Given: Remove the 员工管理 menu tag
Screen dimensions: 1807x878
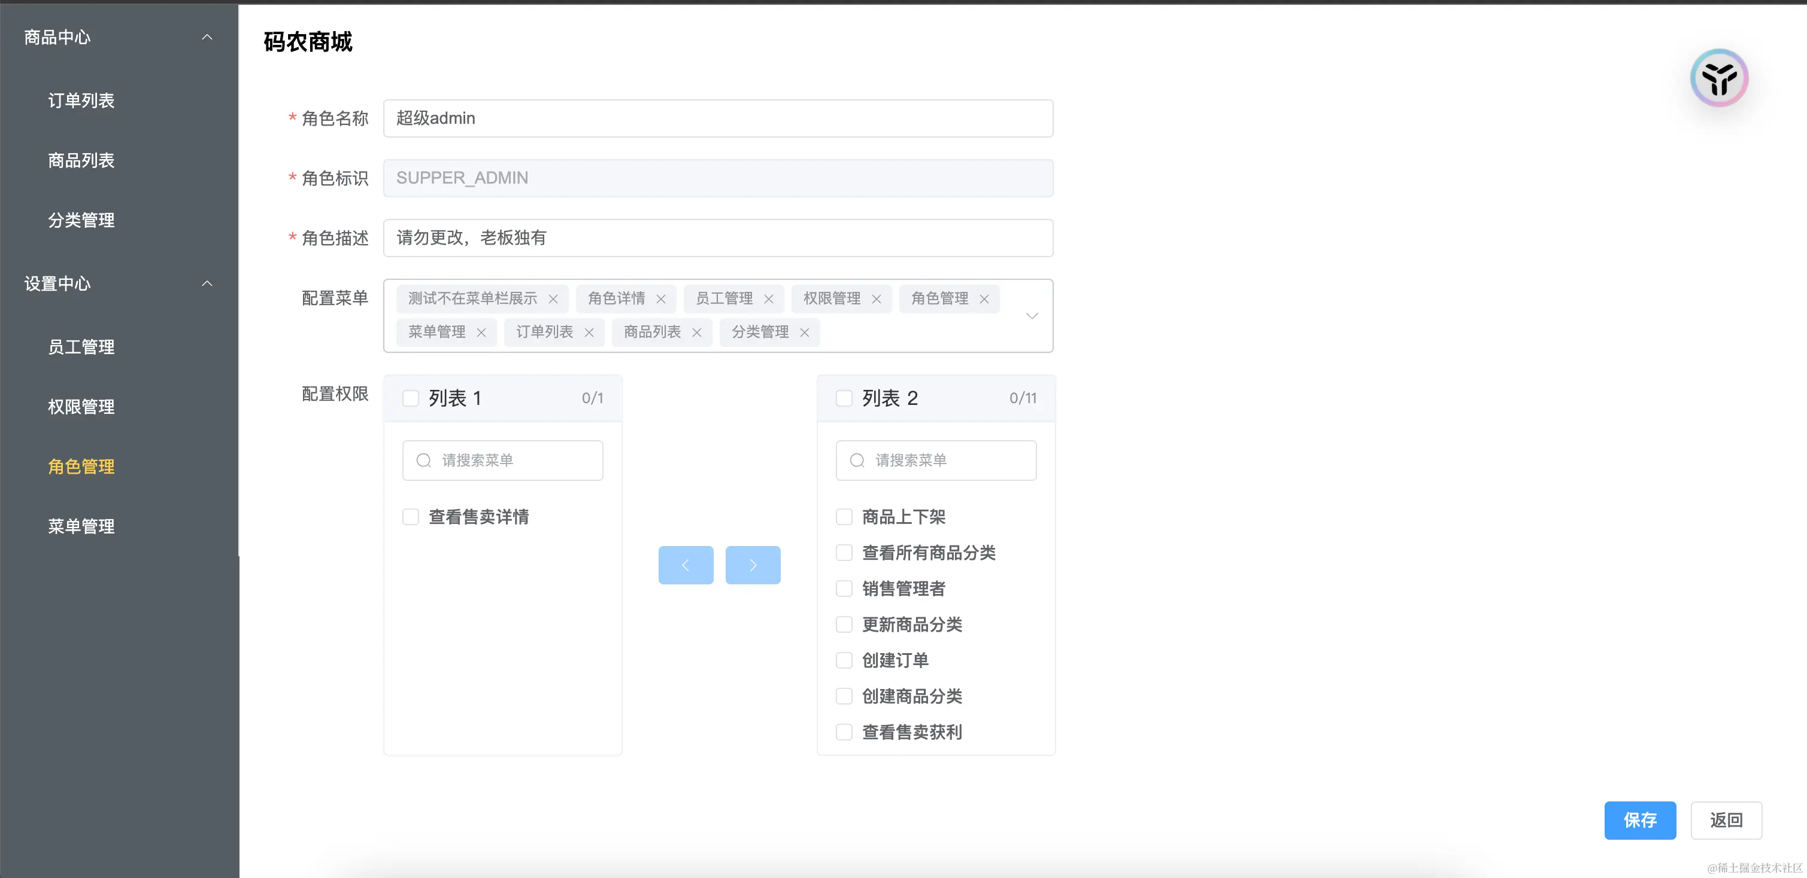Looking at the screenshot, I should pos(769,299).
